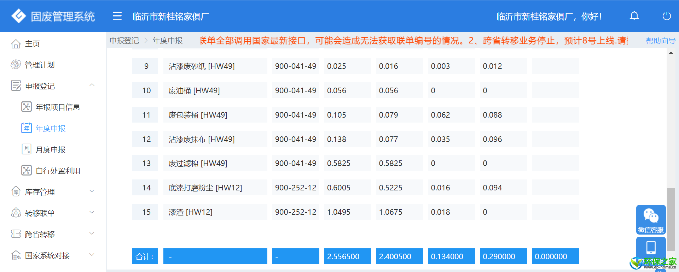Screen dimensions: 679x272
Task: Click the scrollbar up arrow
Action: coord(671,53)
